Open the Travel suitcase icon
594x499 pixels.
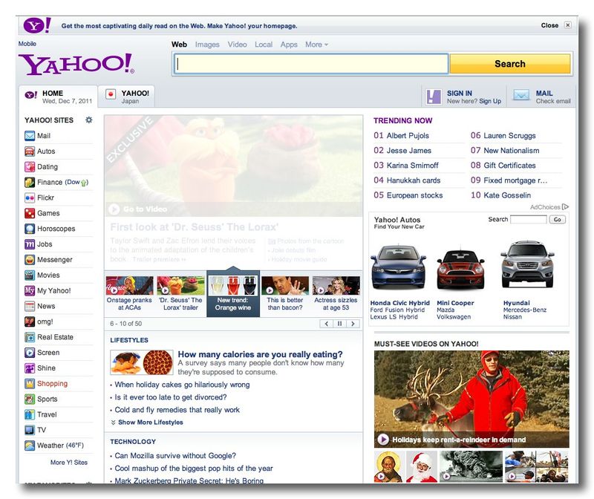point(30,414)
